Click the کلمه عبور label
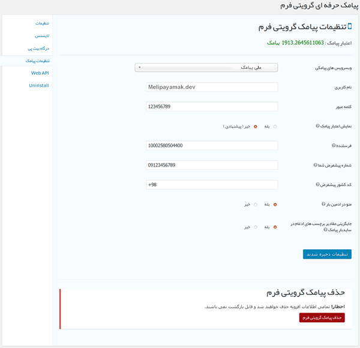Screen dimensions: 360x348 (344, 107)
